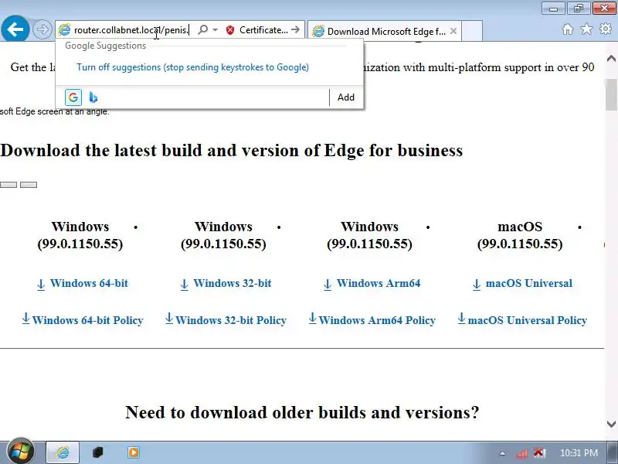Click 'Need to download older builds' heading
Image resolution: width=618 pixels, height=464 pixels.
302,412
